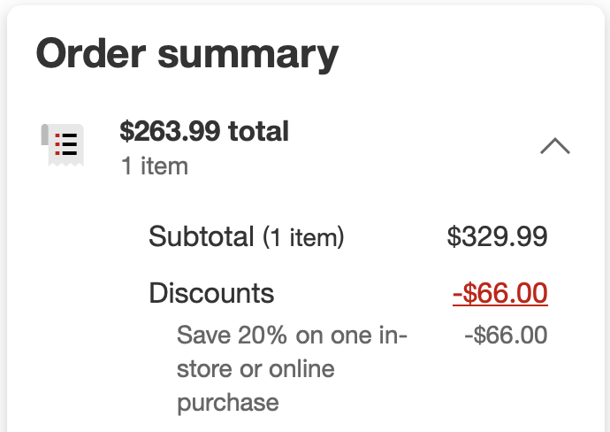610x432 pixels.
Task: Select the $263.99 total text
Action: 204,131
